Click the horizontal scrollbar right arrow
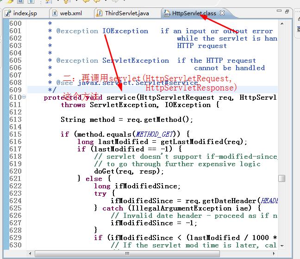Viewport: 300px width, 259px height. point(274,253)
